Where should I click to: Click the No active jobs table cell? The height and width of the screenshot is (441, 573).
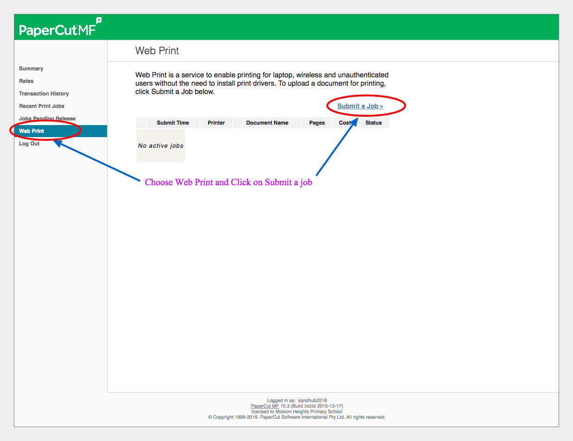(160, 146)
